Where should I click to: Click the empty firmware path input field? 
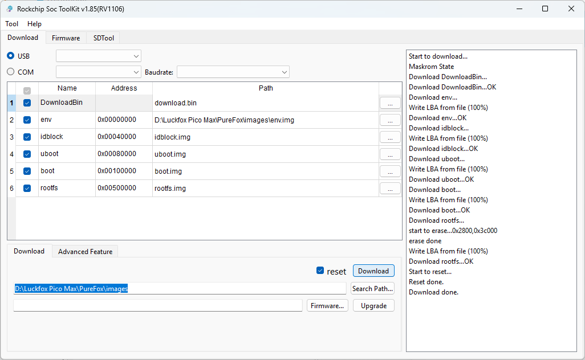[x=158, y=306]
